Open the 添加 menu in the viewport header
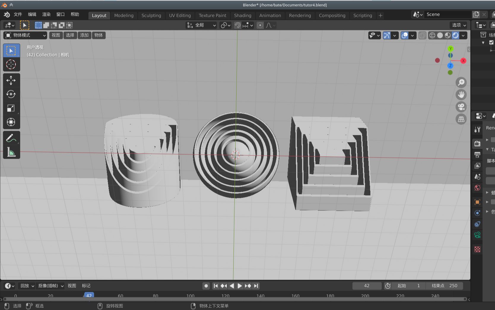Screen dimensions: 495x310 click(x=84, y=35)
